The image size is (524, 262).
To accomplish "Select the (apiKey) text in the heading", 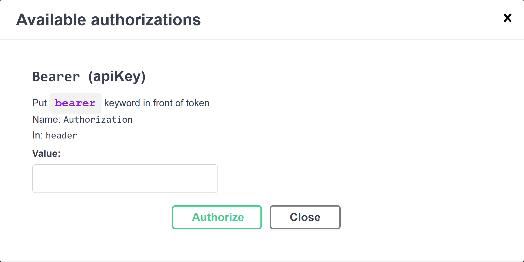I will [x=117, y=77].
